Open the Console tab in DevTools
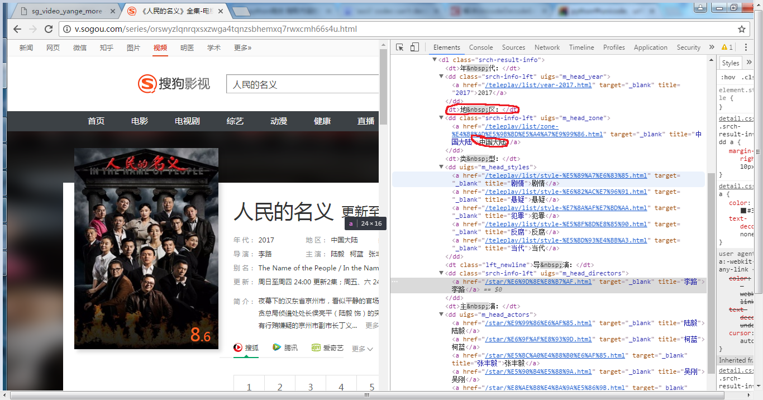 [481, 47]
